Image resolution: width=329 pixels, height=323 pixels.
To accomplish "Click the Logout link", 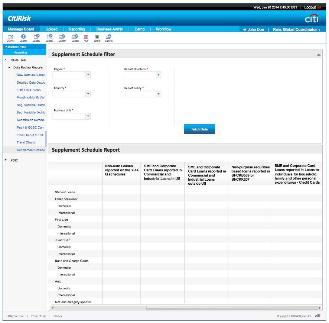I will pyautogui.click(x=310, y=7).
